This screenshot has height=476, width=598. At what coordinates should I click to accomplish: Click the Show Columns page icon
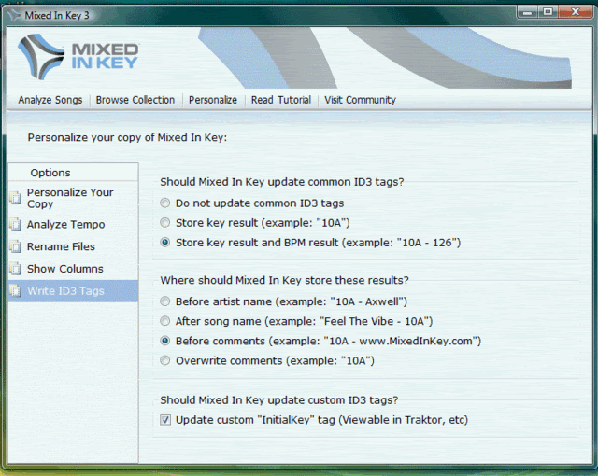[x=15, y=269]
